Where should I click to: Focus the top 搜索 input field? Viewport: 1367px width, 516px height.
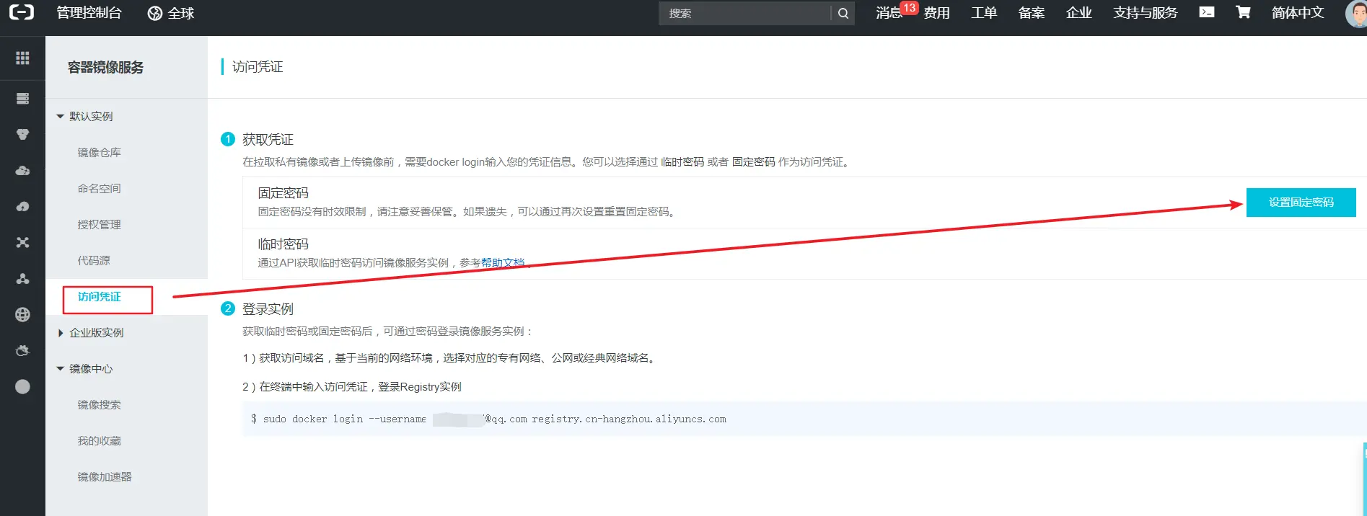744,13
